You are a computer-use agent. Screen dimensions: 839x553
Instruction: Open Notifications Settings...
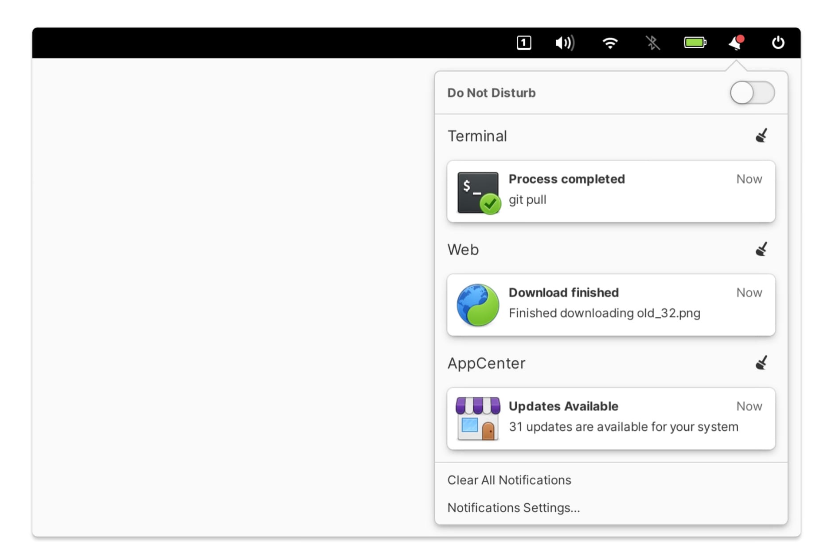click(x=513, y=507)
